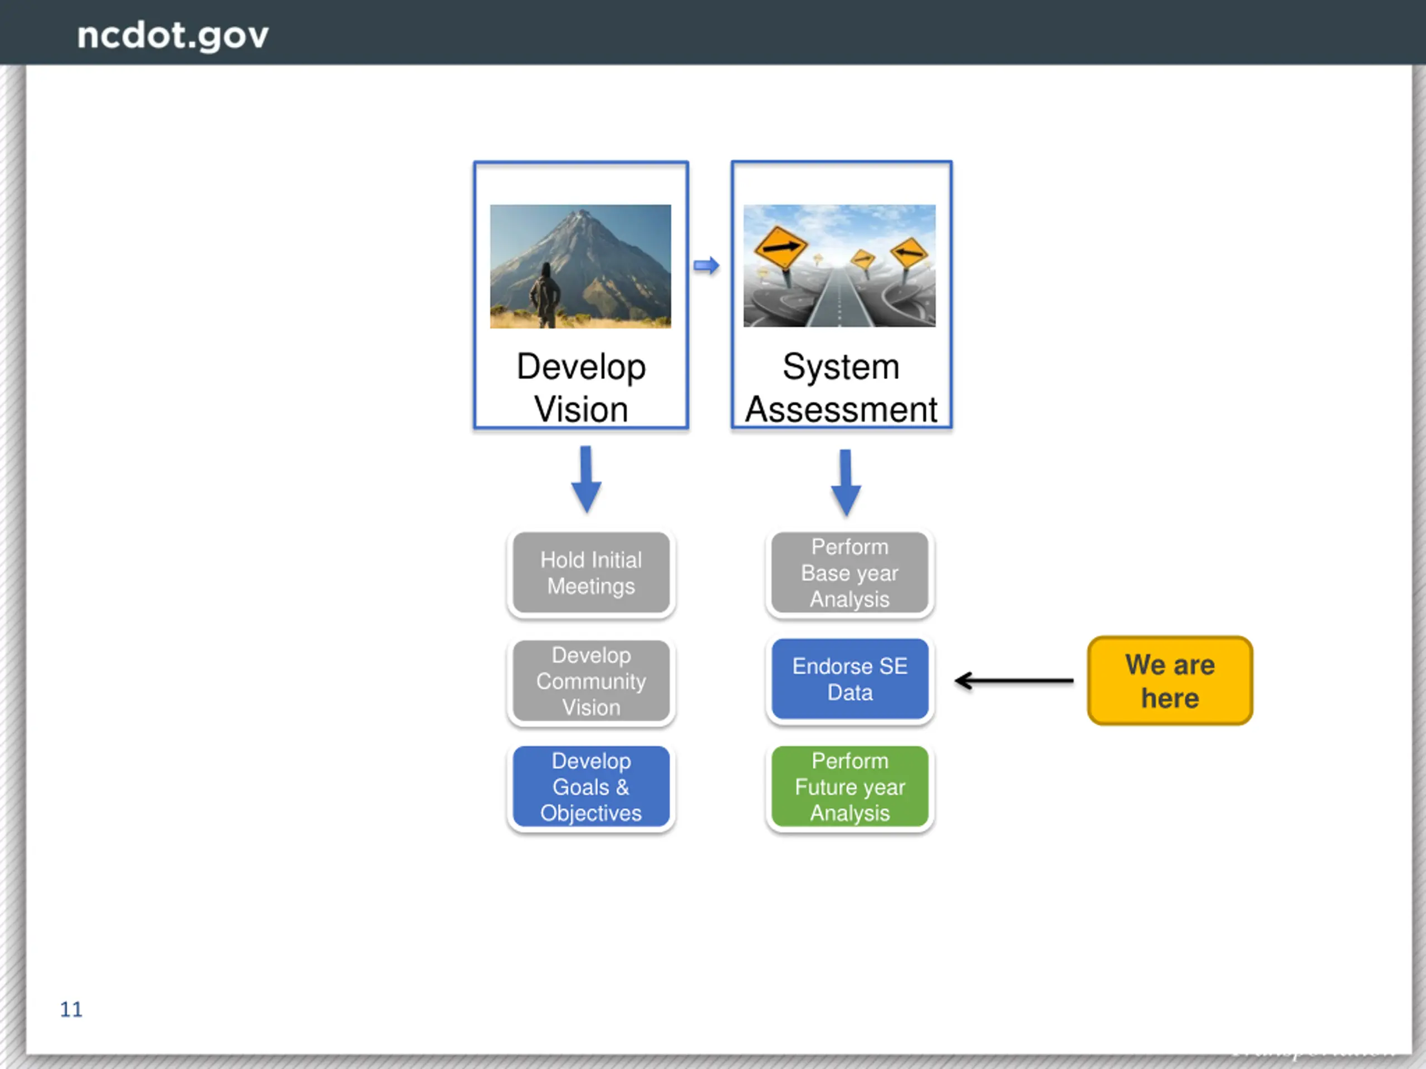Select the Hold Initial Meetings box
The width and height of the screenshot is (1426, 1069).
[x=591, y=573]
